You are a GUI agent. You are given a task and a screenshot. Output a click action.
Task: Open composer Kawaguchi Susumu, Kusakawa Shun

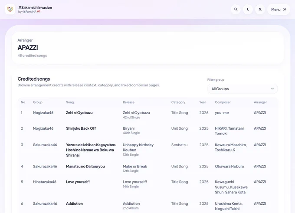coord(231,187)
